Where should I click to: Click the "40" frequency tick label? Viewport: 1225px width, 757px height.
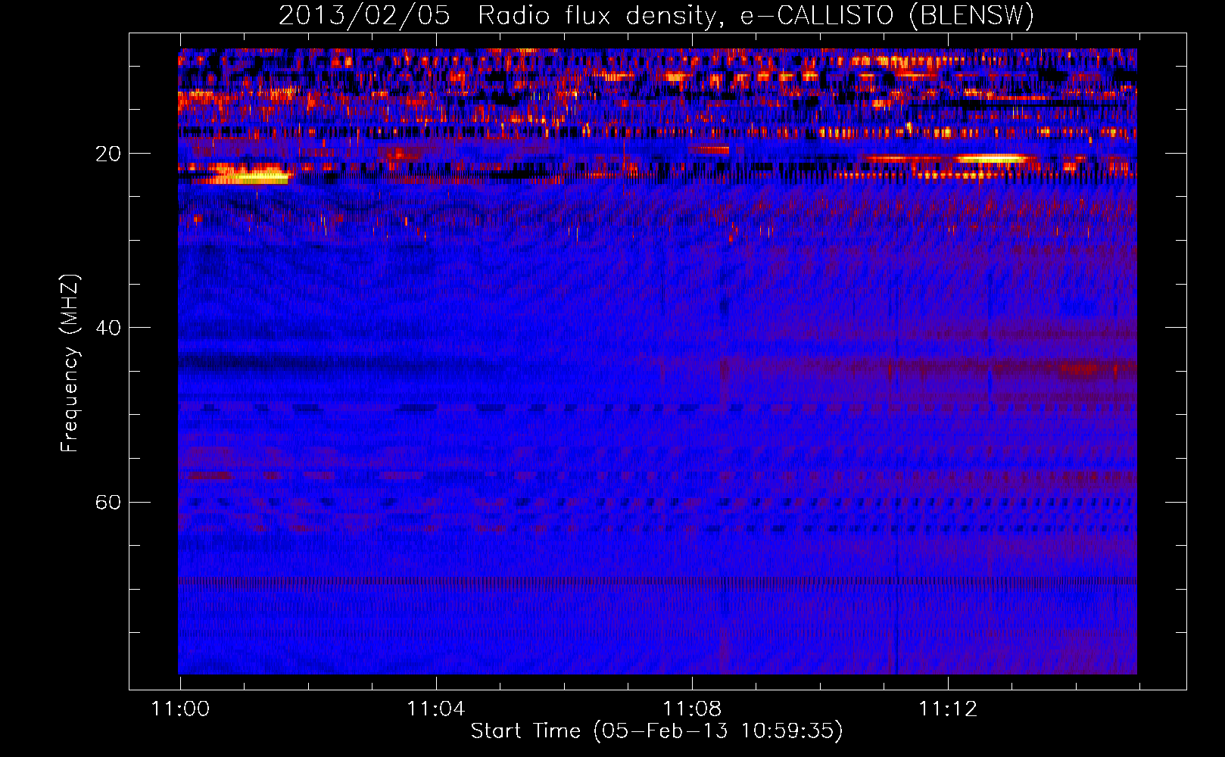tap(108, 328)
